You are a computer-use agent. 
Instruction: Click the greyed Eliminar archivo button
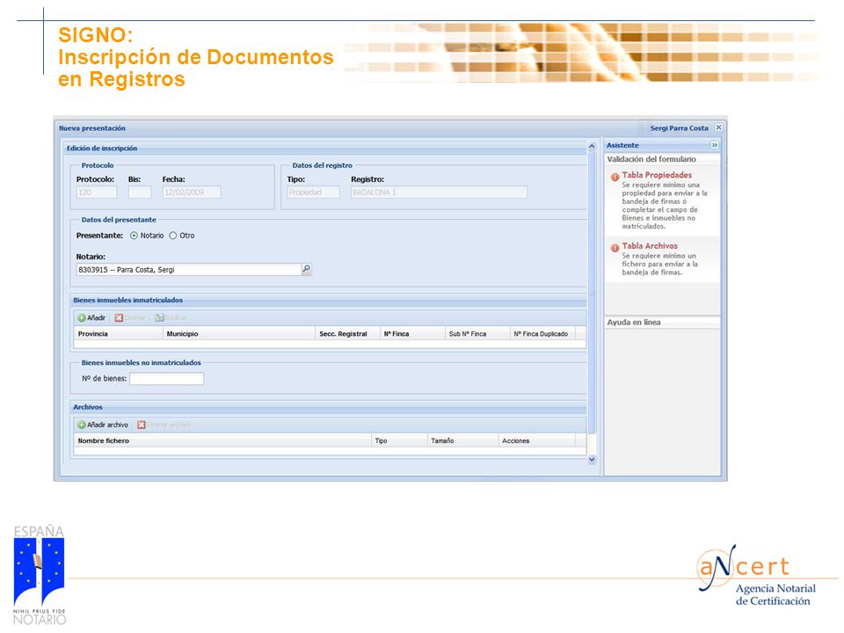click(164, 425)
